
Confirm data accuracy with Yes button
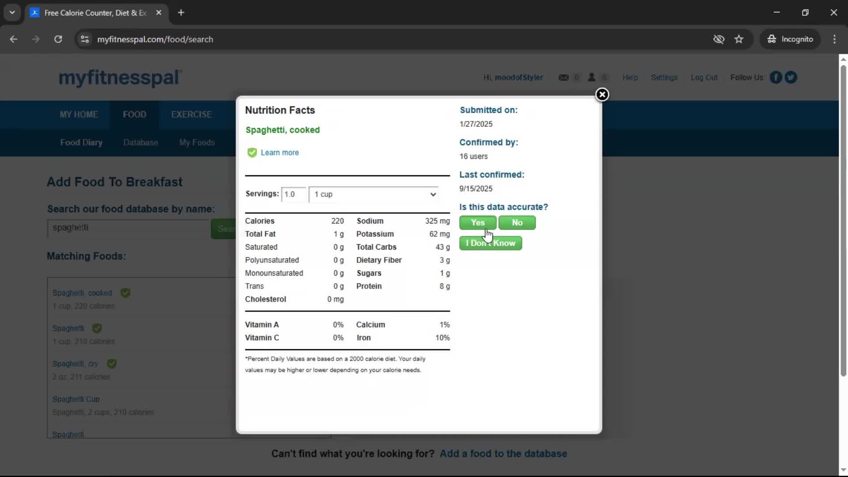point(477,223)
